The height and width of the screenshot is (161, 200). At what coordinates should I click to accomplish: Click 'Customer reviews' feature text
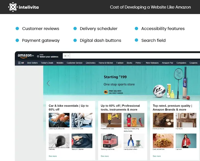coord(41,29)
